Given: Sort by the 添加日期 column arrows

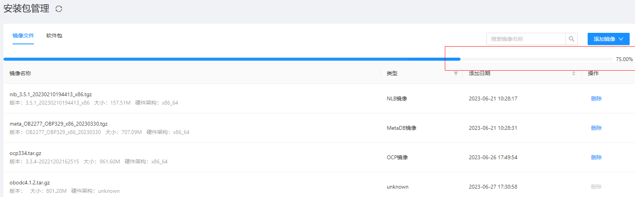Looking at the screenshot, I should [x=574, y=73].
